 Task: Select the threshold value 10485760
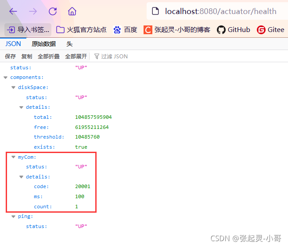(x=87, y=137)
